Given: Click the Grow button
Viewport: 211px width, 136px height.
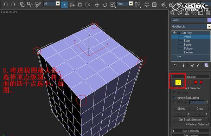Looking at the screenshot, I should coord(200,109).
